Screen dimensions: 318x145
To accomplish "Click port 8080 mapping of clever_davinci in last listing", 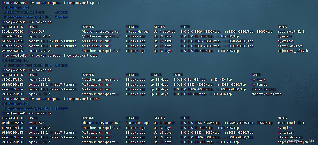I will (x=217, y=137).
